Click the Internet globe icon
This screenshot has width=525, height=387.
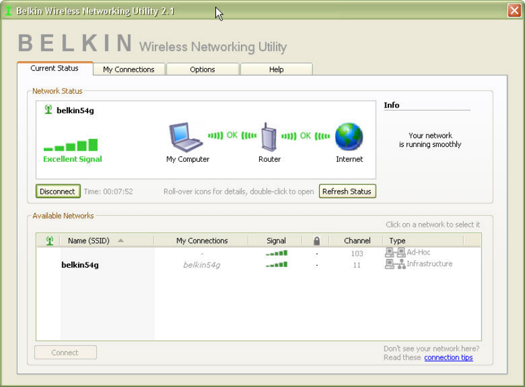coord(349,136)
